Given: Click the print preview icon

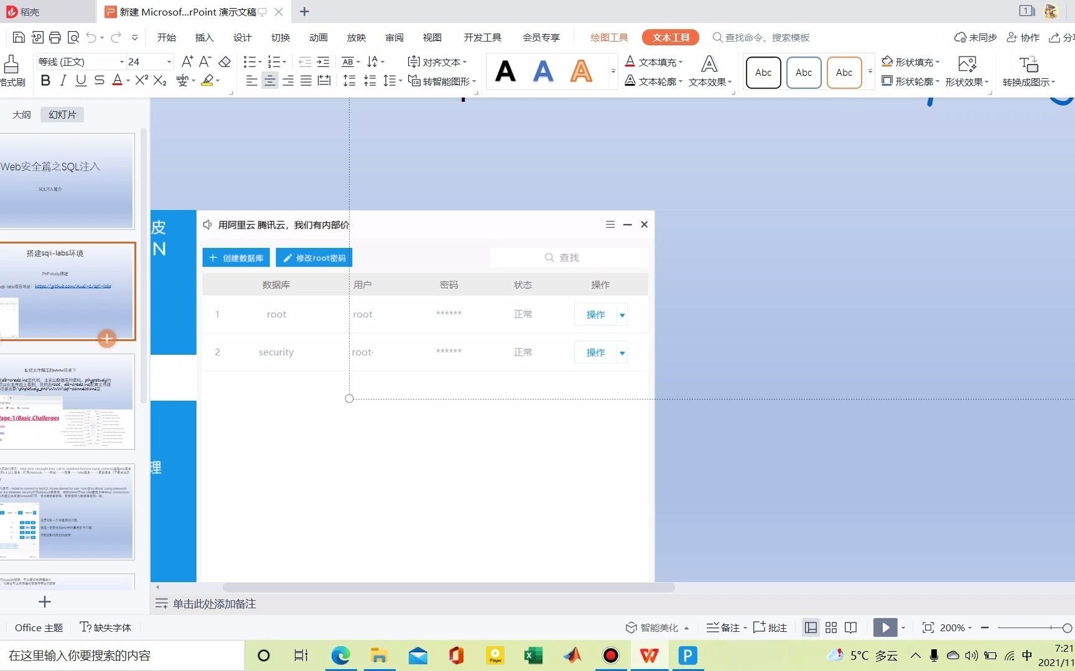Looking at the screenshot, I should tap(73, 37).
